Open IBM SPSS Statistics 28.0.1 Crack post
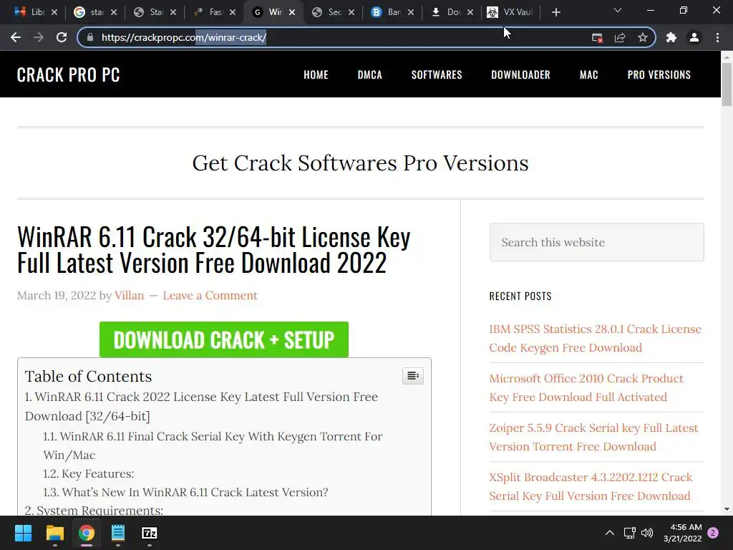Viewport: 733px width, 550px height. 595,338
